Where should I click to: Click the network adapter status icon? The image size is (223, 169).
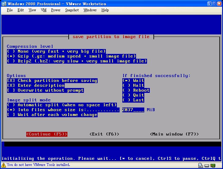[213, 165]
